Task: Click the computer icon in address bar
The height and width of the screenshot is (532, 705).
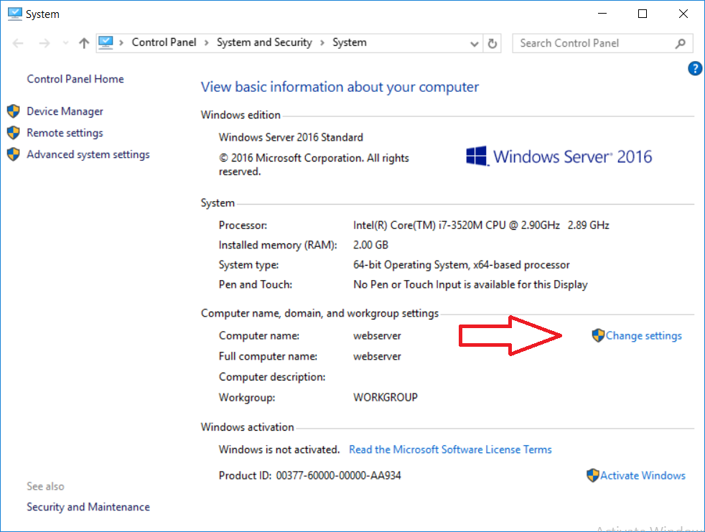Action: coord(106,43)
